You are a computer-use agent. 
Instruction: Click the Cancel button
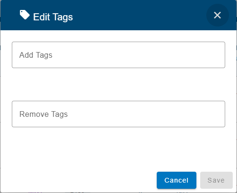(177, 180)
